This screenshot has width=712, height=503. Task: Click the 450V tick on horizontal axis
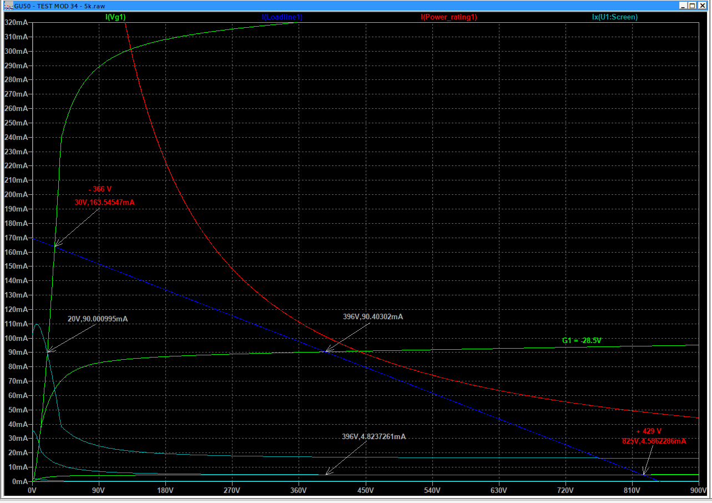[365, 491]
